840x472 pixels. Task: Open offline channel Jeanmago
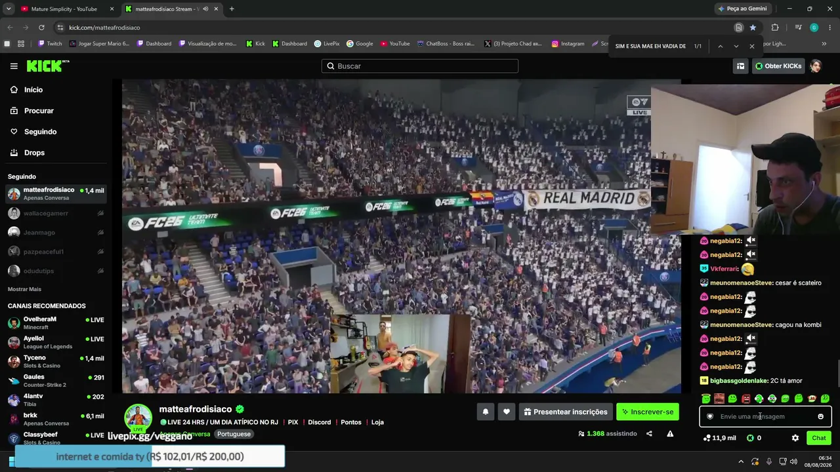(x=56, y=232)
